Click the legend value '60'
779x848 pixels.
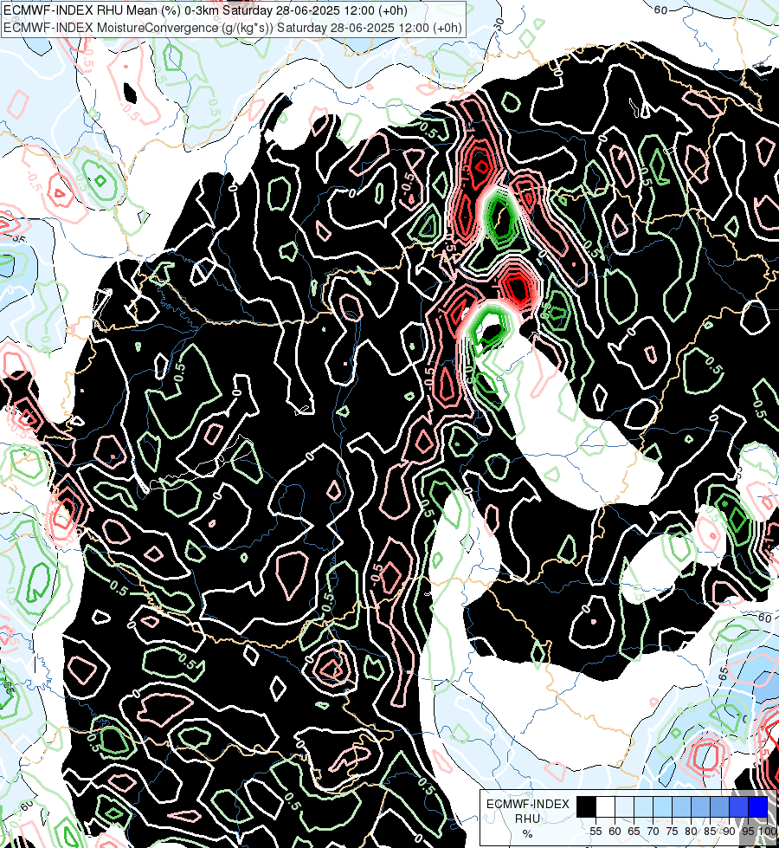(615, 832)
